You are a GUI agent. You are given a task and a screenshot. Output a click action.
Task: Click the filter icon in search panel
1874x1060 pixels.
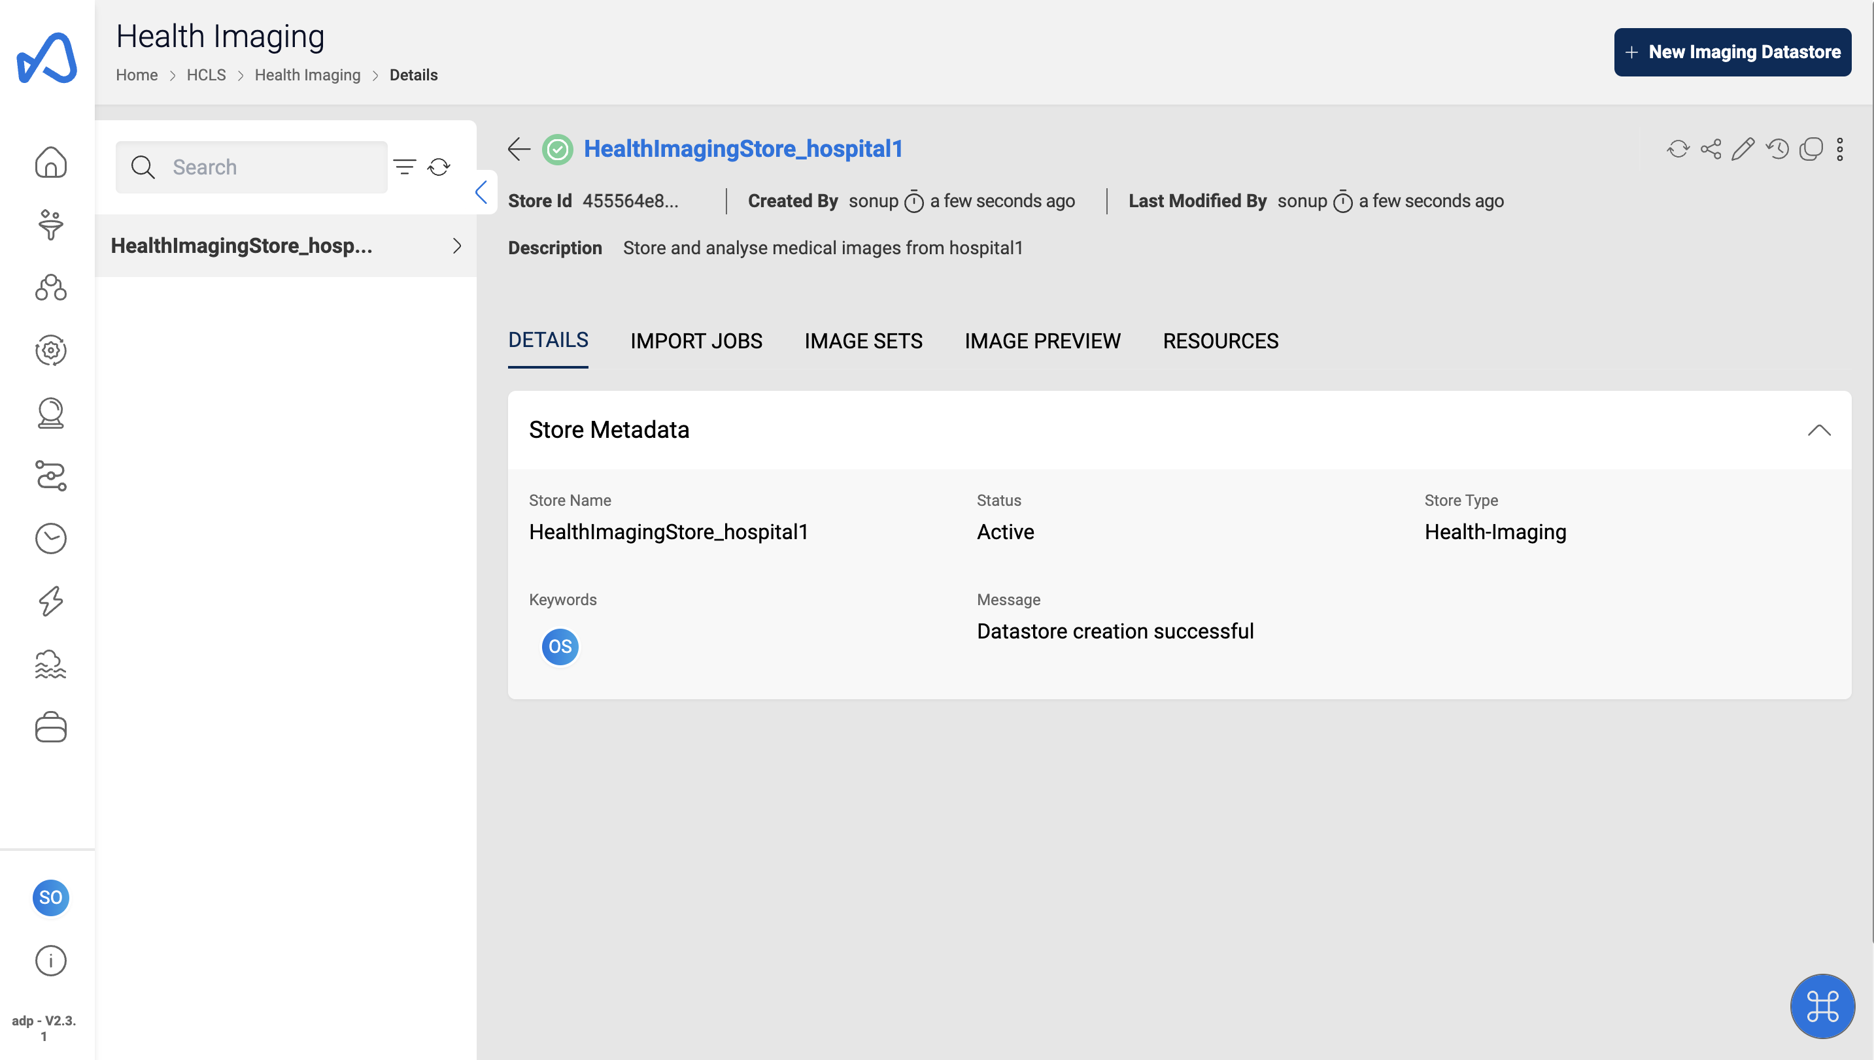(x=404, y=166)
